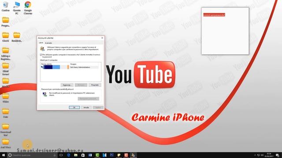282x158 pixels.
Task: Open Microsoft Edge from the taskbar
Action: (69, 155)
